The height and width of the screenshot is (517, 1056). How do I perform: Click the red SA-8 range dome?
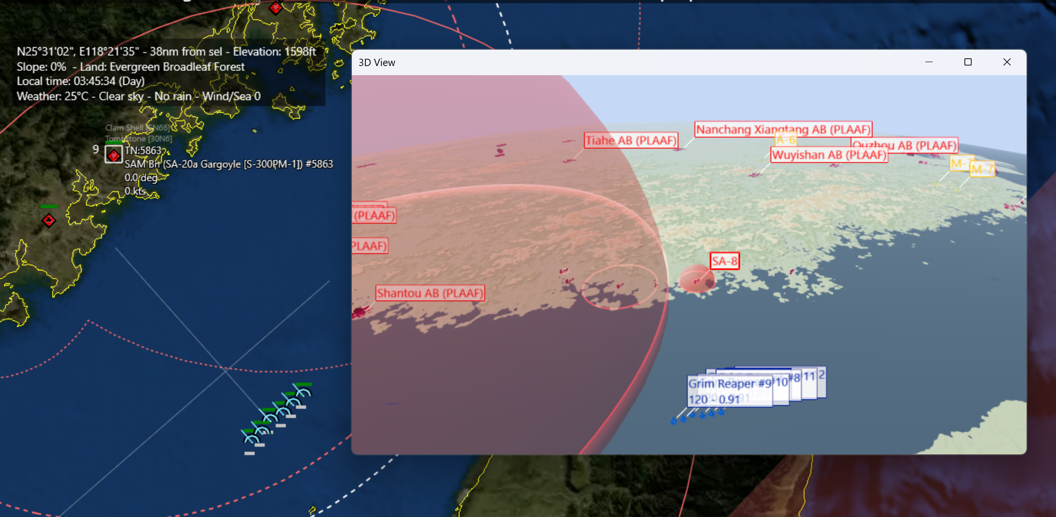coord(696,279)
